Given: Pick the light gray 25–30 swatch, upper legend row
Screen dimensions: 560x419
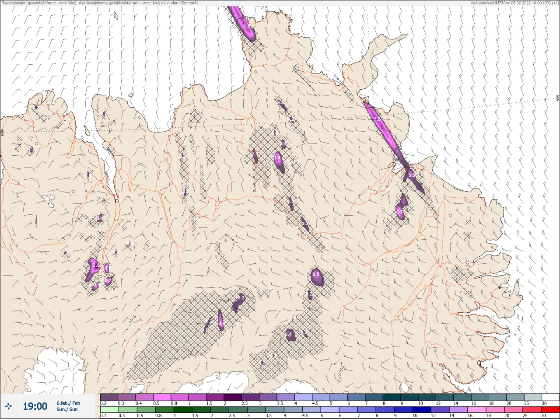Looking at the screenshot, I should click(x=533, y=397).
